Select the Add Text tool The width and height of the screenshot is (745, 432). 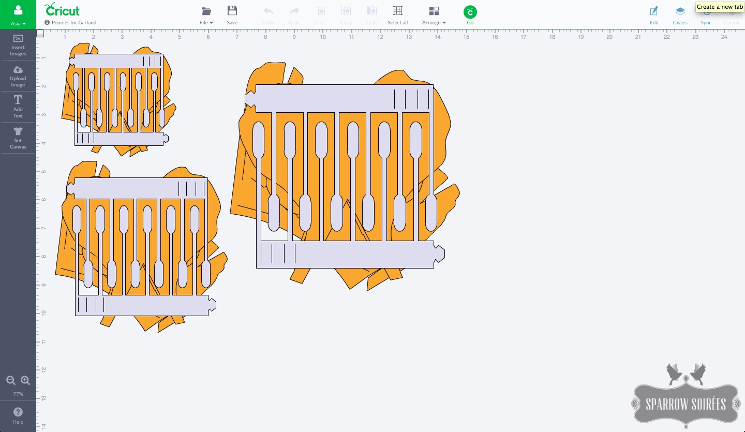tap(18, 107)
